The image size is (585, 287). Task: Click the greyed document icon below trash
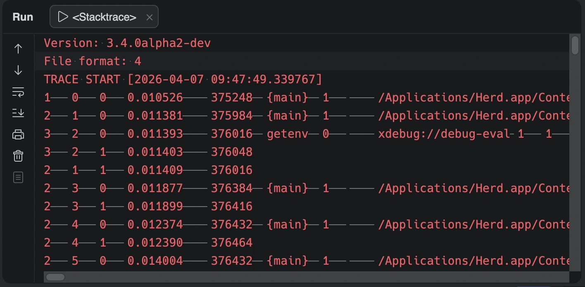click(18, 178)
